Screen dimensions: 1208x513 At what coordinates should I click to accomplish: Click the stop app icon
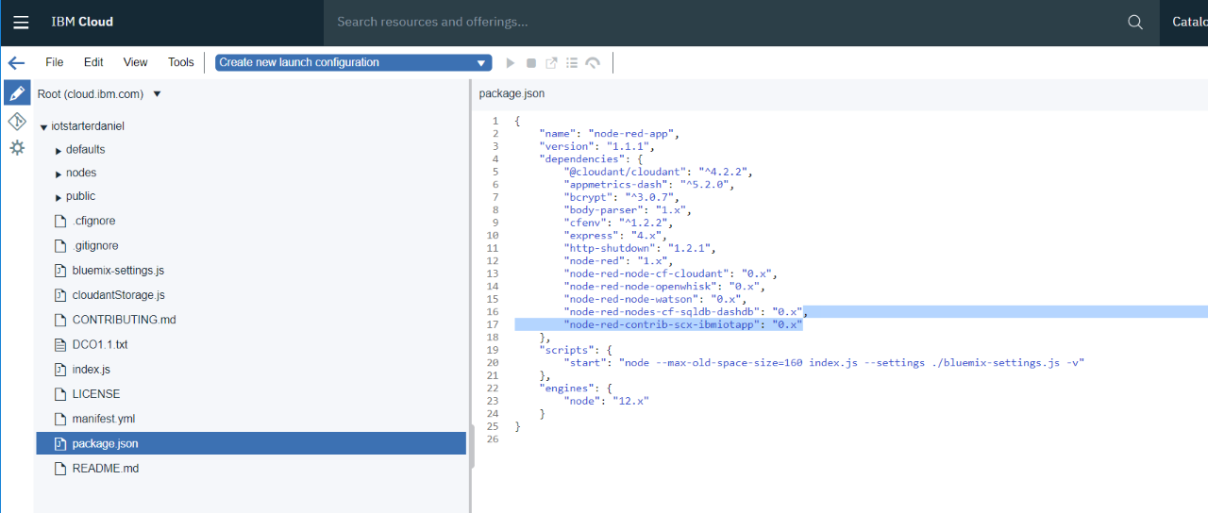[x=531, y=63]
